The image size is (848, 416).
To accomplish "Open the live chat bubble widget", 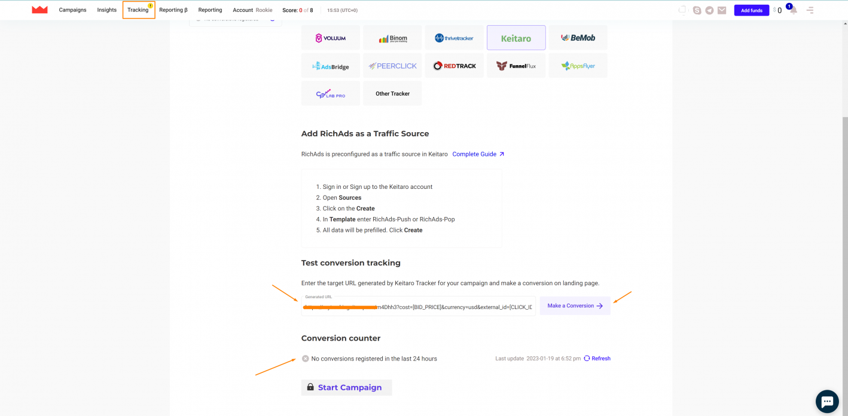I will (x=827, y=401).
